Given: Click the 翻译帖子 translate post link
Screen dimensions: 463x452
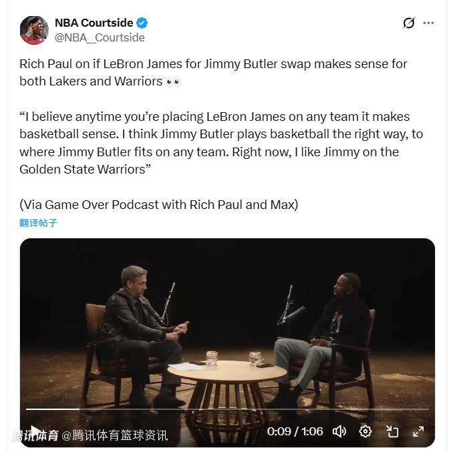Looking at the screenshot, I should point(38,222).
